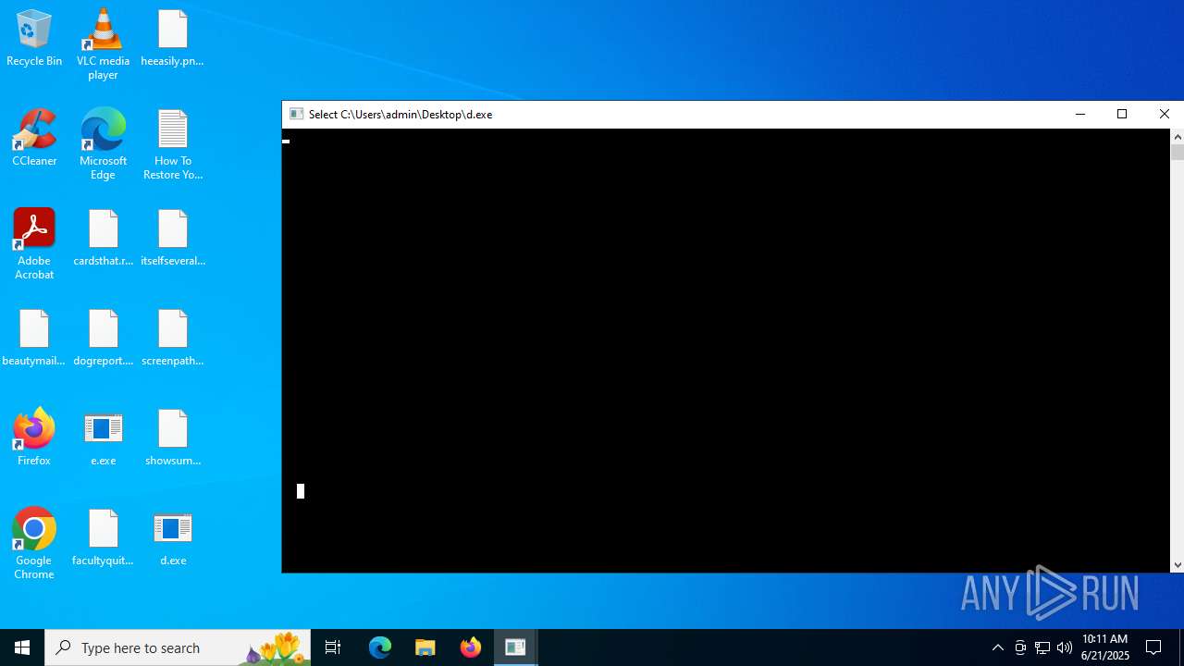Viewport: 1184px width, 666px height.
Task: Launch Microsoft Edge desktop shortcut
Action: pos(103,145)
